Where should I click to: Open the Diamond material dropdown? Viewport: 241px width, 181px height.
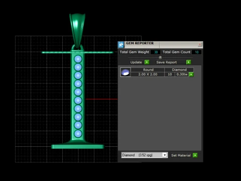click(165, 155)
